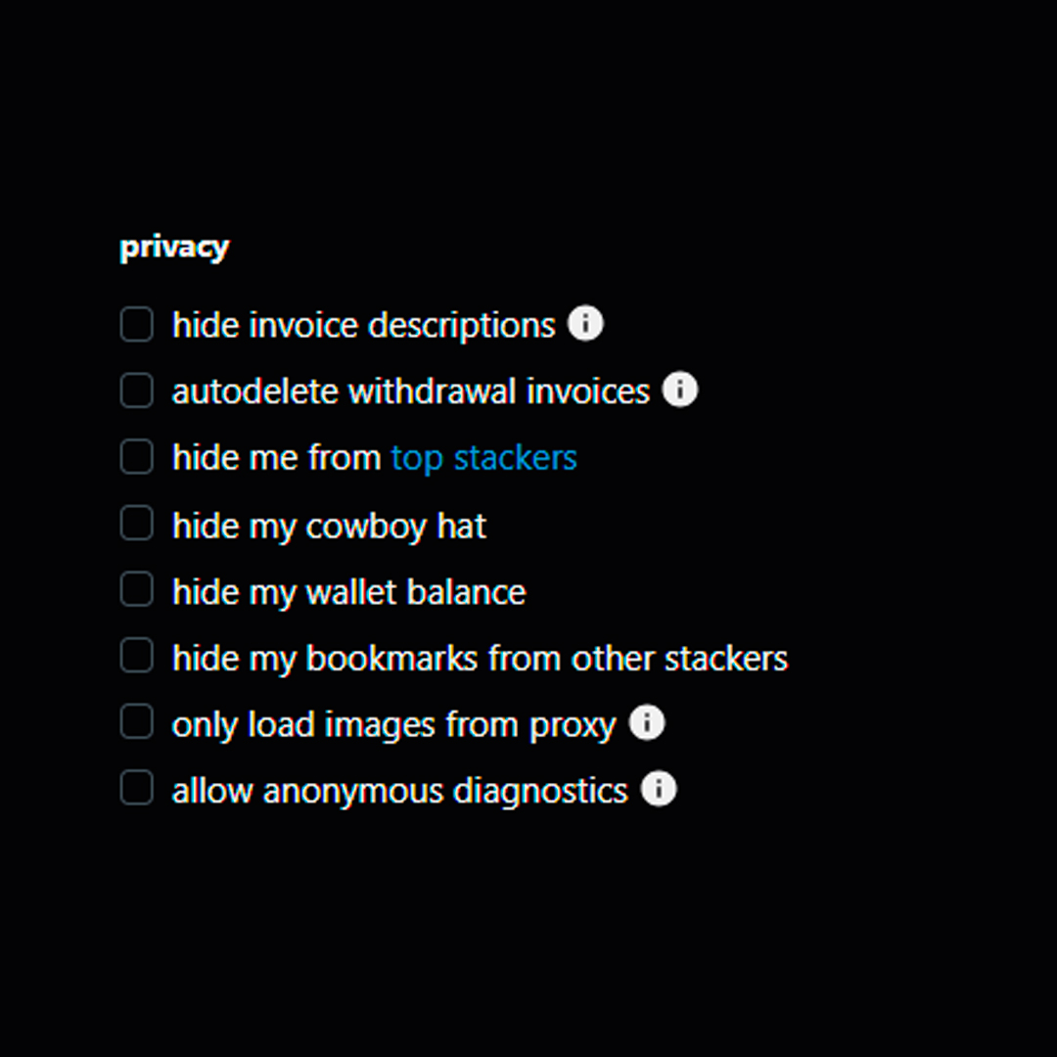Toggle the hide my cowboy hat checkbox

pyautogui.click(x=137, y=524)
